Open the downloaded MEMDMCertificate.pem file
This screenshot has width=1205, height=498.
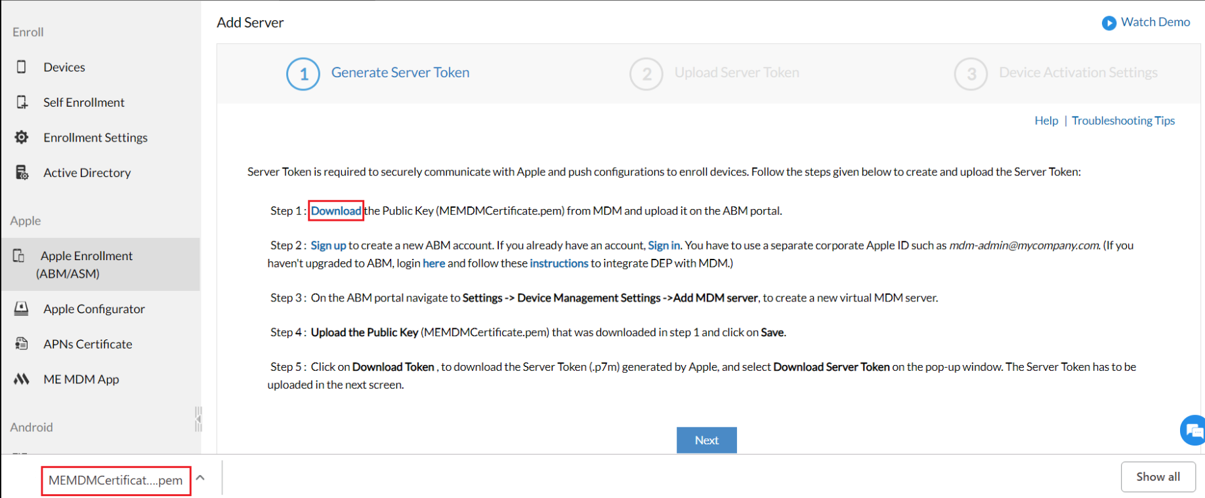[116, 480]
